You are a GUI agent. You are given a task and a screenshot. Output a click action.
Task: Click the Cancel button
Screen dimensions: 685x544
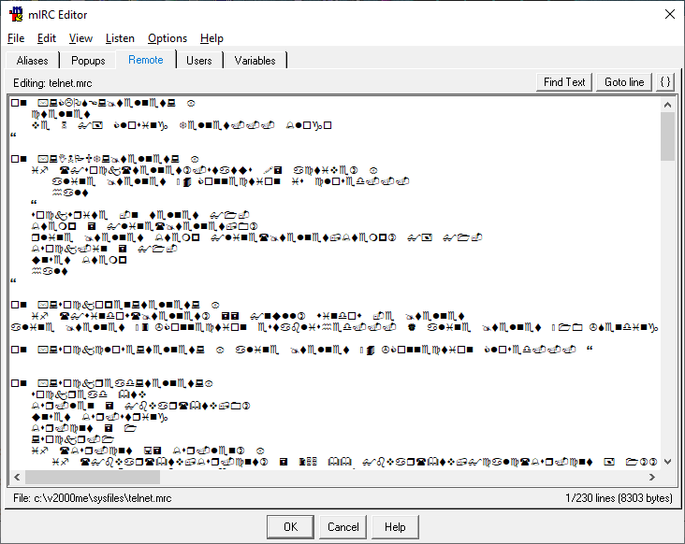pos(342,527)
